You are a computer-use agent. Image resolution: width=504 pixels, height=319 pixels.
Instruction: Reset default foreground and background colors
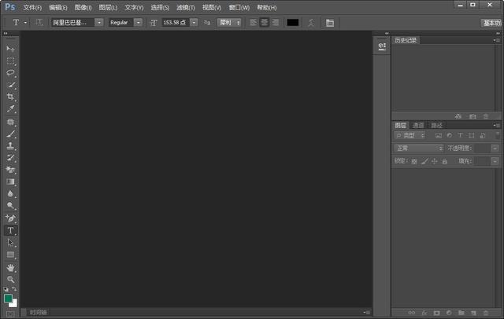point(6,289)
